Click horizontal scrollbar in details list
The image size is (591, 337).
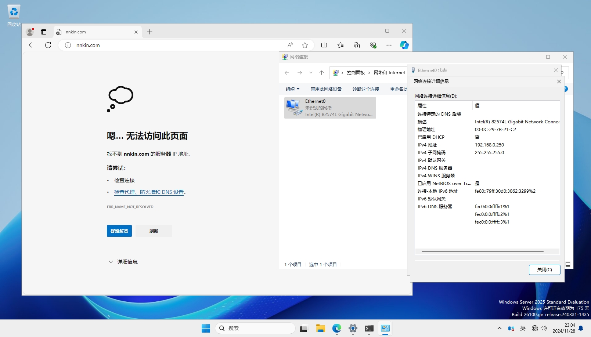click(x=482, y=251)
